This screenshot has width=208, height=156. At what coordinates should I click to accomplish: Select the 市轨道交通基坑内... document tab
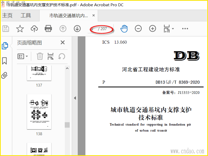tap(69, 16)
